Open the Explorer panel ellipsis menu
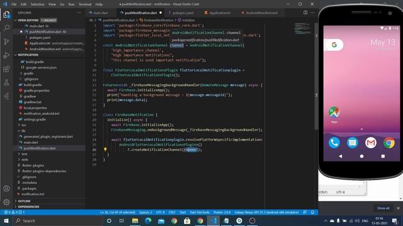Viewport: 403px width, 226px height. tap(79, 13)
